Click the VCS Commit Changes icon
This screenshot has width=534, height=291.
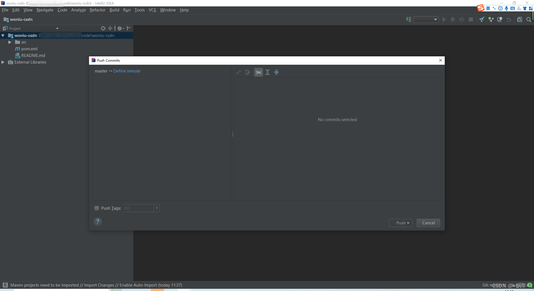coord(491,19)
